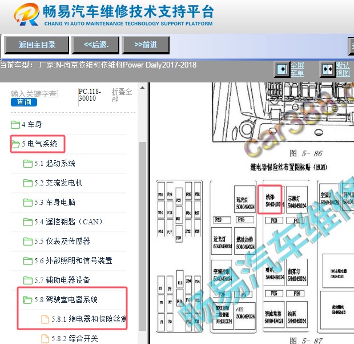Open 5.7 辅助电器设备 section

click(62, 280)
